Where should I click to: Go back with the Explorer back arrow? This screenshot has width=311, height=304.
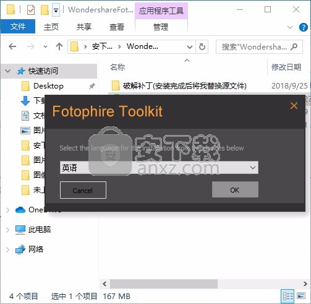click(x=12, y=46)
